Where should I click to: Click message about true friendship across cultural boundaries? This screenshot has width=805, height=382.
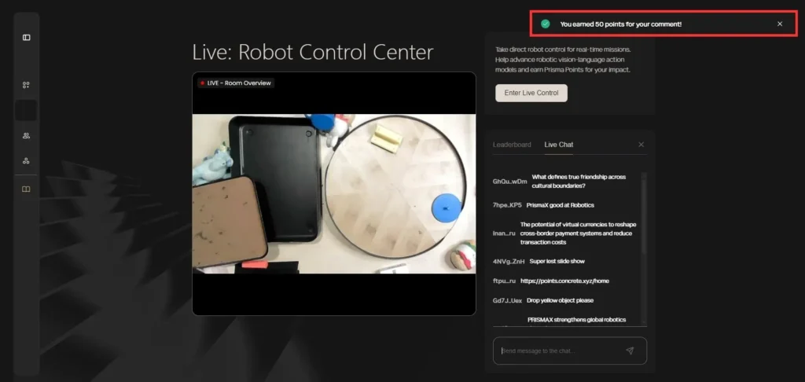coord(579,182)
